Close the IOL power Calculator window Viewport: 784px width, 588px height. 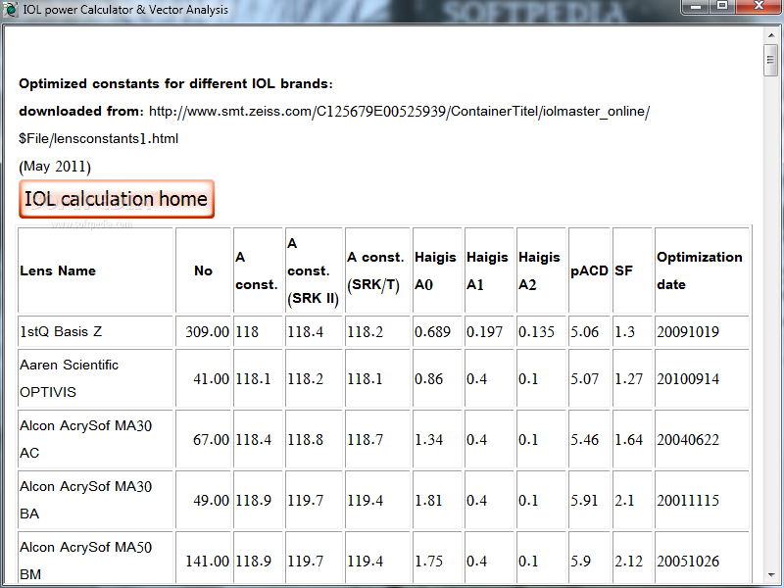tap(759, 7)
